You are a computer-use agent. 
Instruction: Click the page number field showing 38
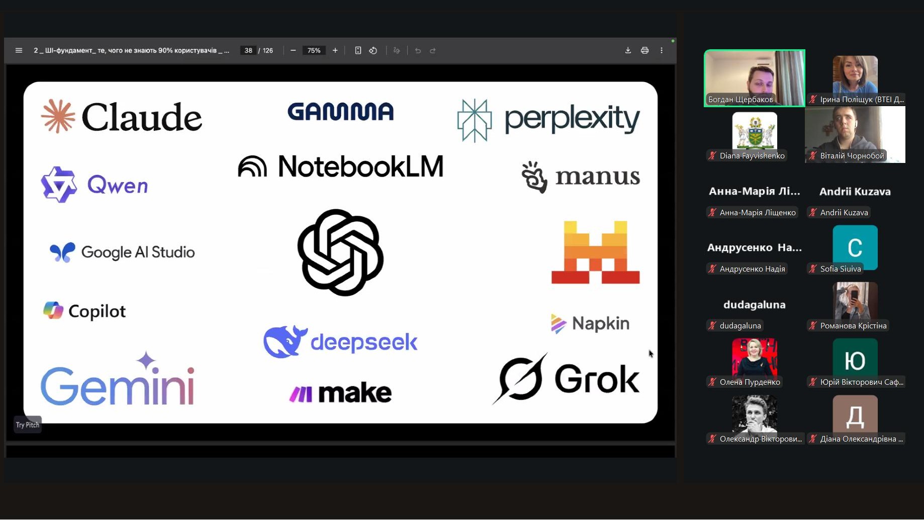248,50
